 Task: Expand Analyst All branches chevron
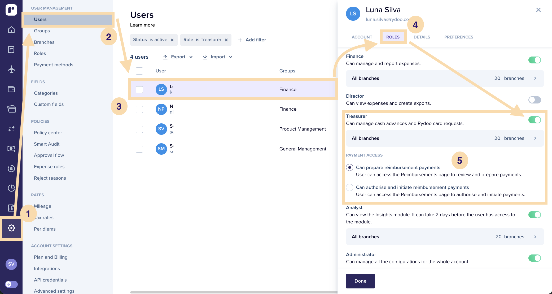(535, 237)
